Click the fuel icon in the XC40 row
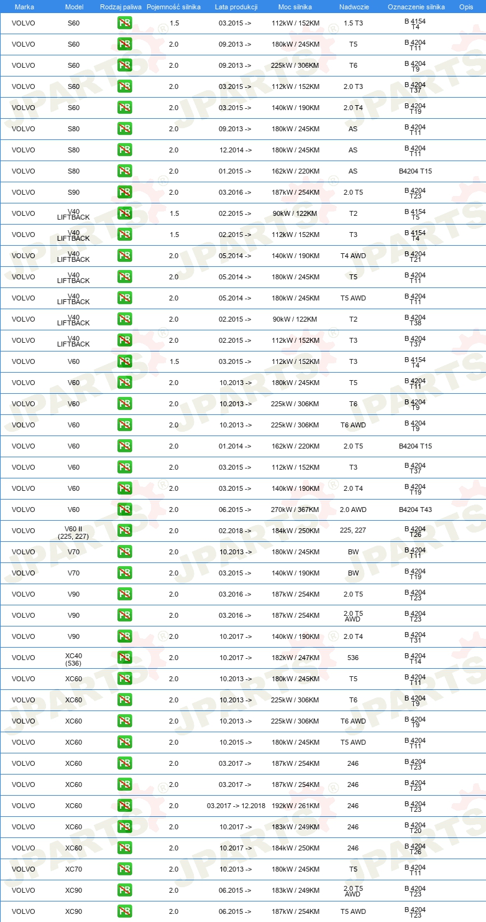The image size is (486, 922). click(124, 658)
